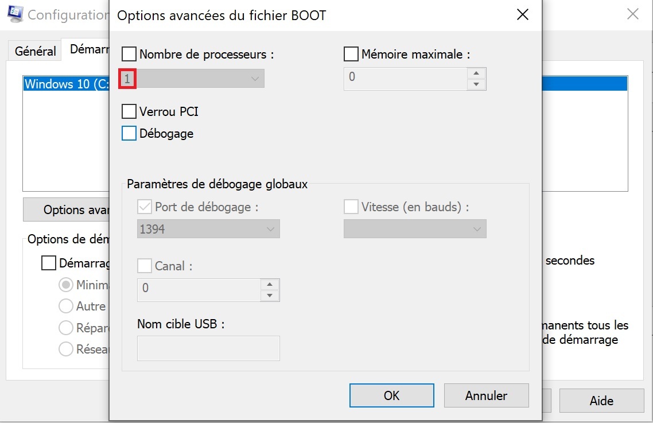Click the System Configuration window icon
This screenshot has width=653, height=423.
tap(15, 14)
